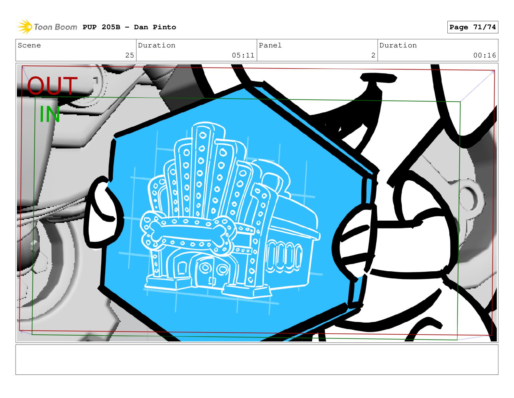Click the Toon Boom logo
This screenshot has height=398, width=514.
point(47,27)
